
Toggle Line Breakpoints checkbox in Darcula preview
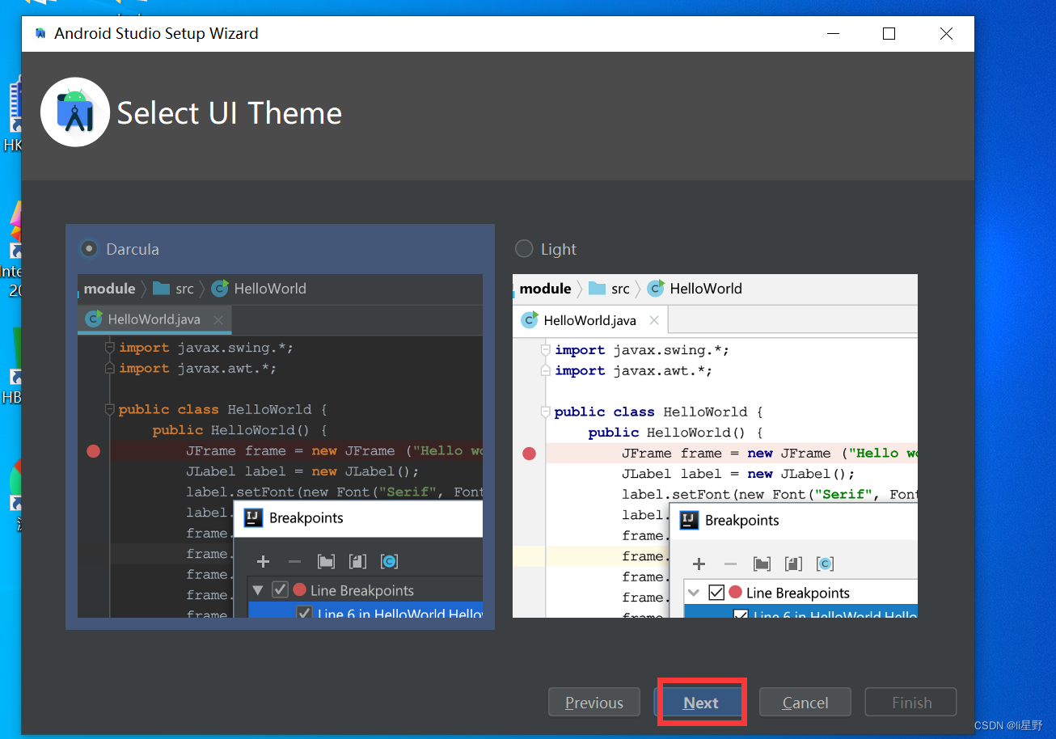point(280,590)
